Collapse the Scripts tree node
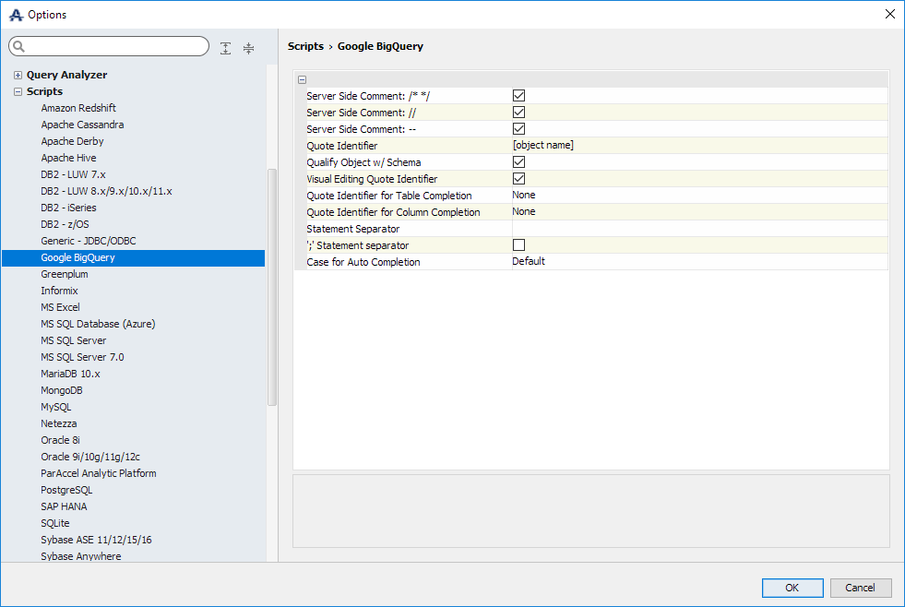Viewport: 905px width, 607px height. click(18, 91)
